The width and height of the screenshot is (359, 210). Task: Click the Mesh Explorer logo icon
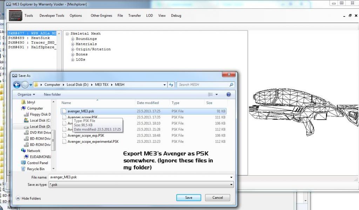[x=15, y=15]
